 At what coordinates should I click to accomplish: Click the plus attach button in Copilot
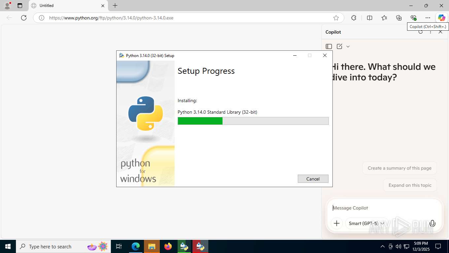337,223
